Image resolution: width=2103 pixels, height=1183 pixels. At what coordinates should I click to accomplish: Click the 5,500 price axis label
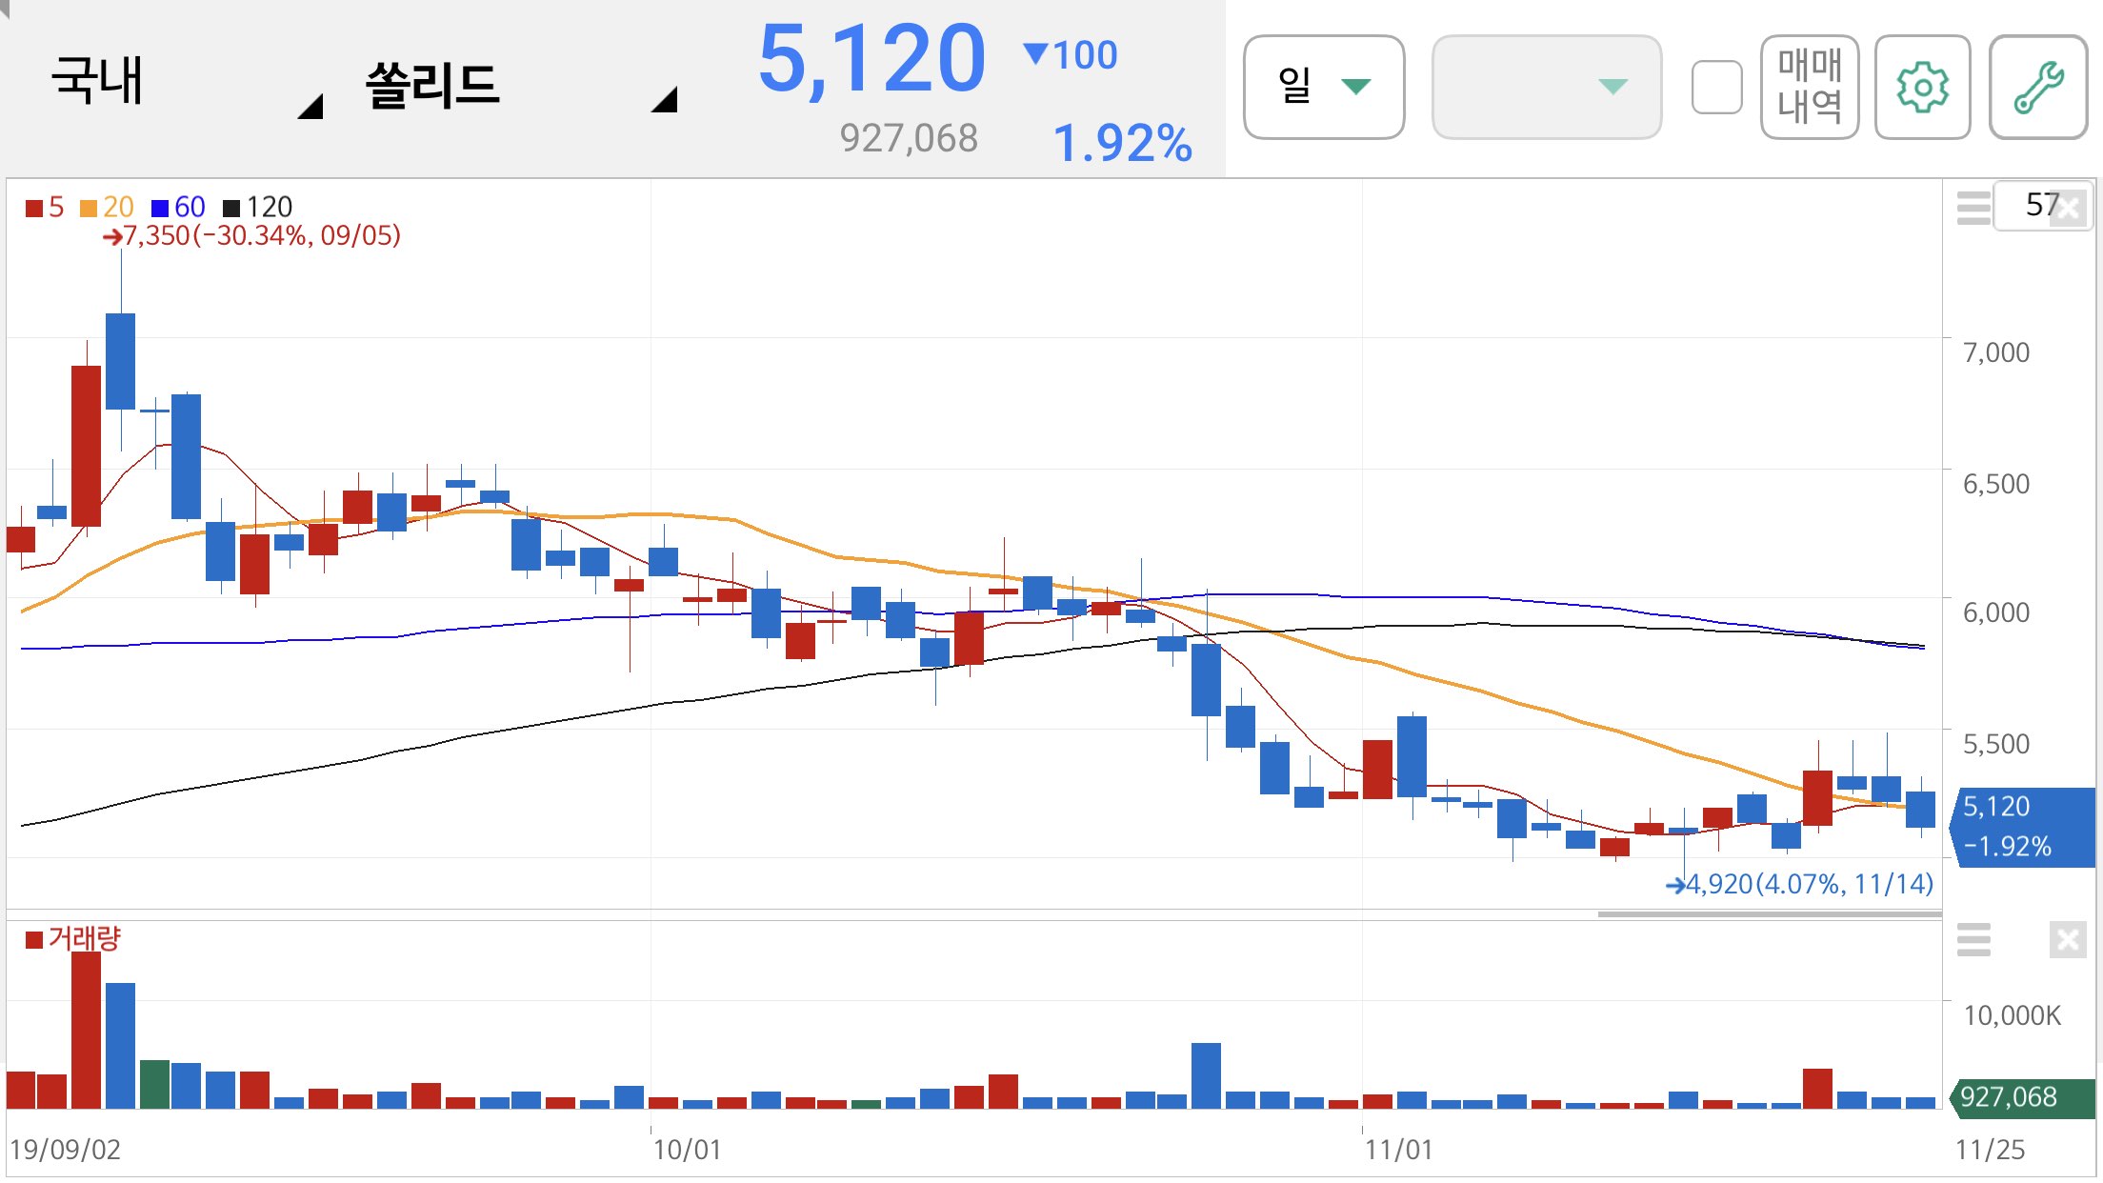(1996, 744)
